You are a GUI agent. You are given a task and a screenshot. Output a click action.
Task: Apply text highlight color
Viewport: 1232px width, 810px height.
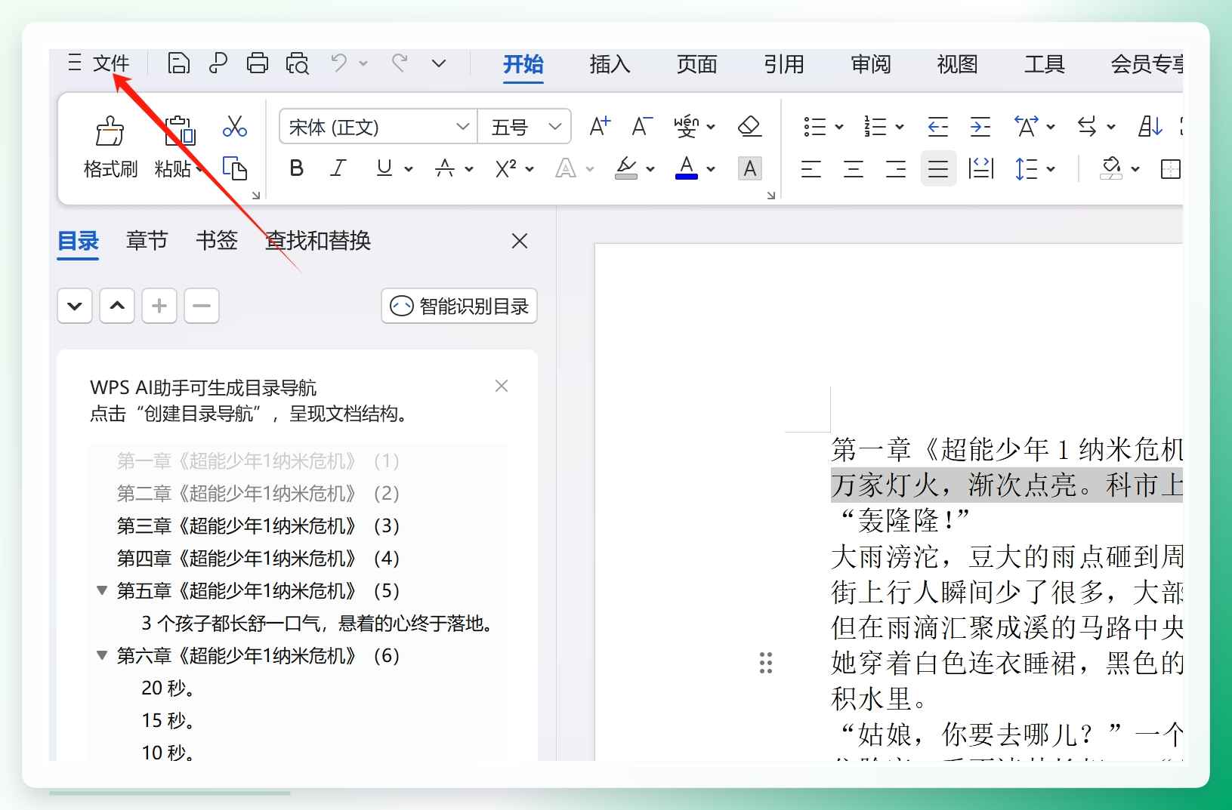point(626,168)
